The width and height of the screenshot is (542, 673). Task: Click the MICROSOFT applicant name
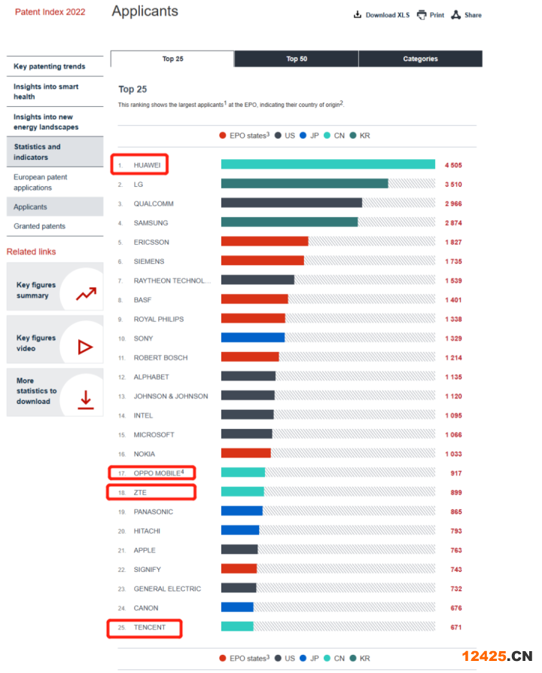[x=154, y=435]
